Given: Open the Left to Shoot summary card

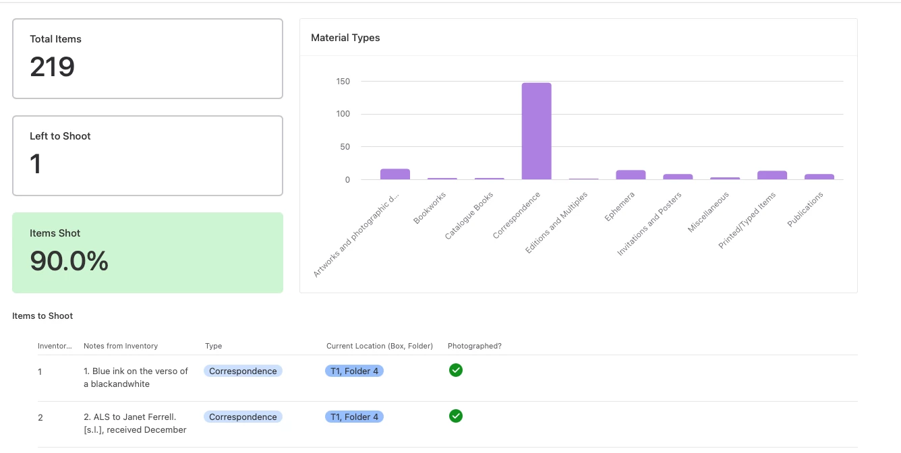Looking at the screenshot, I should pyautogui.click(x=148, y=156).
